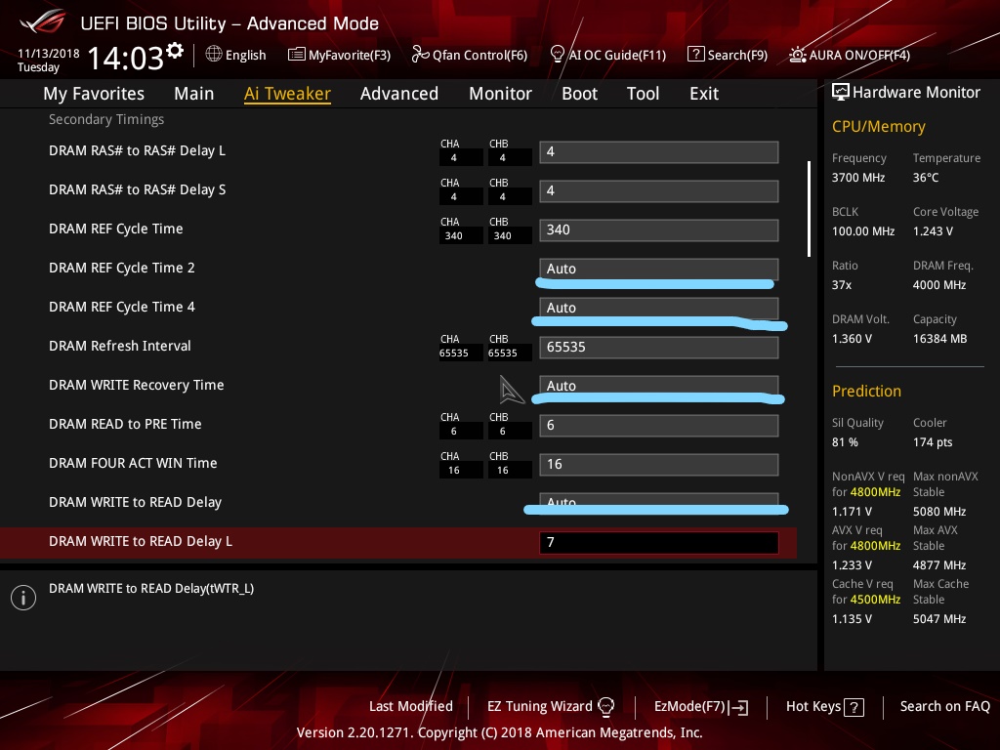Select DRAM WRITE Recovery Time label
Viewport: 1000px width, 750px height.
coord(137,385)
